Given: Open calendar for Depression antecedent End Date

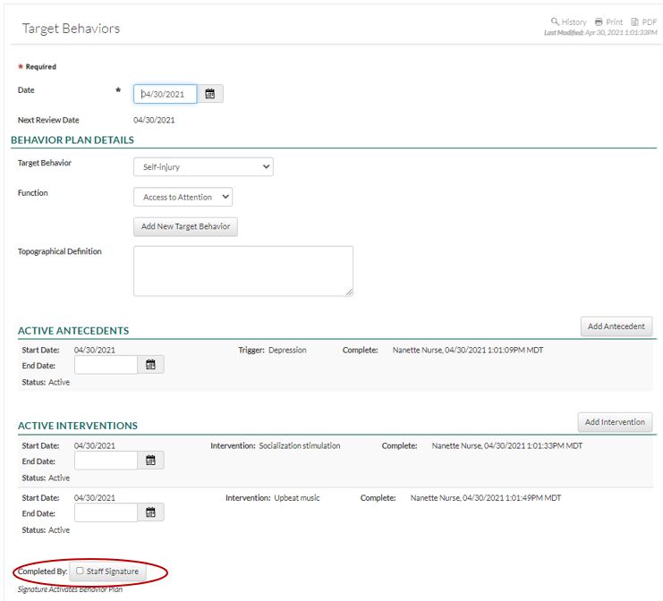Looking at the screenshot, I should pyautogui.click(x=150, y=364).
